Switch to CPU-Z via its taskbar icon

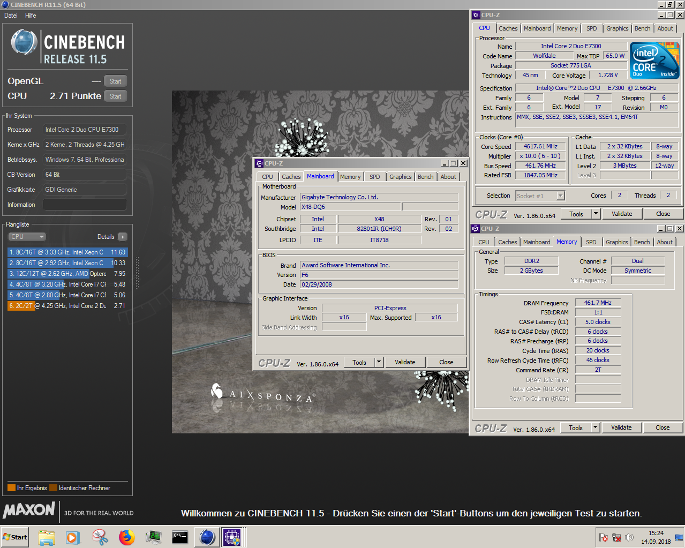click(x=233, y=537)
